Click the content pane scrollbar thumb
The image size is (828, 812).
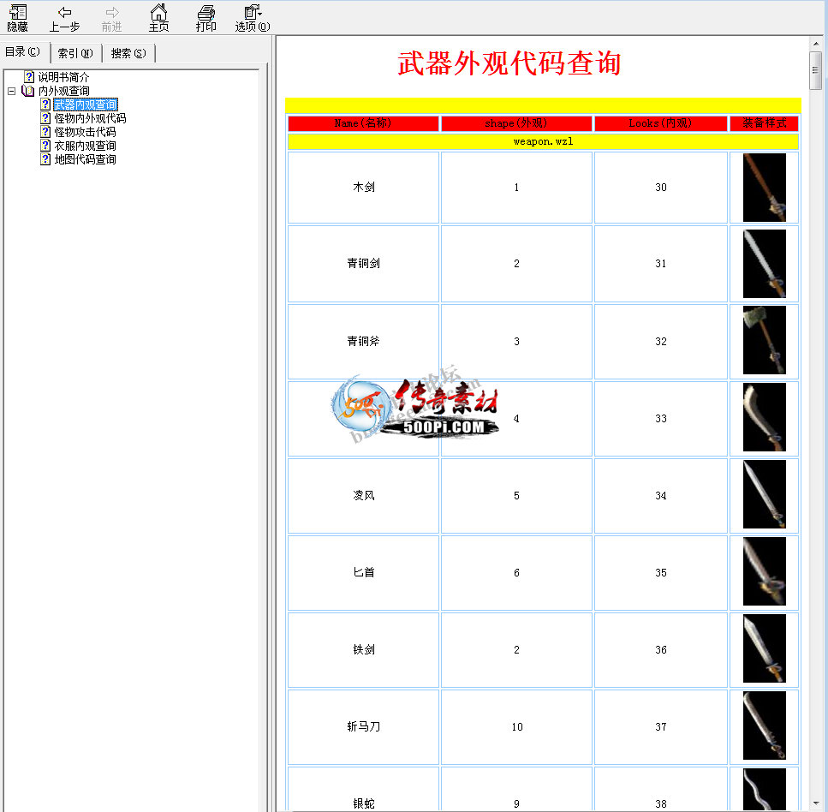pos(816,71)
